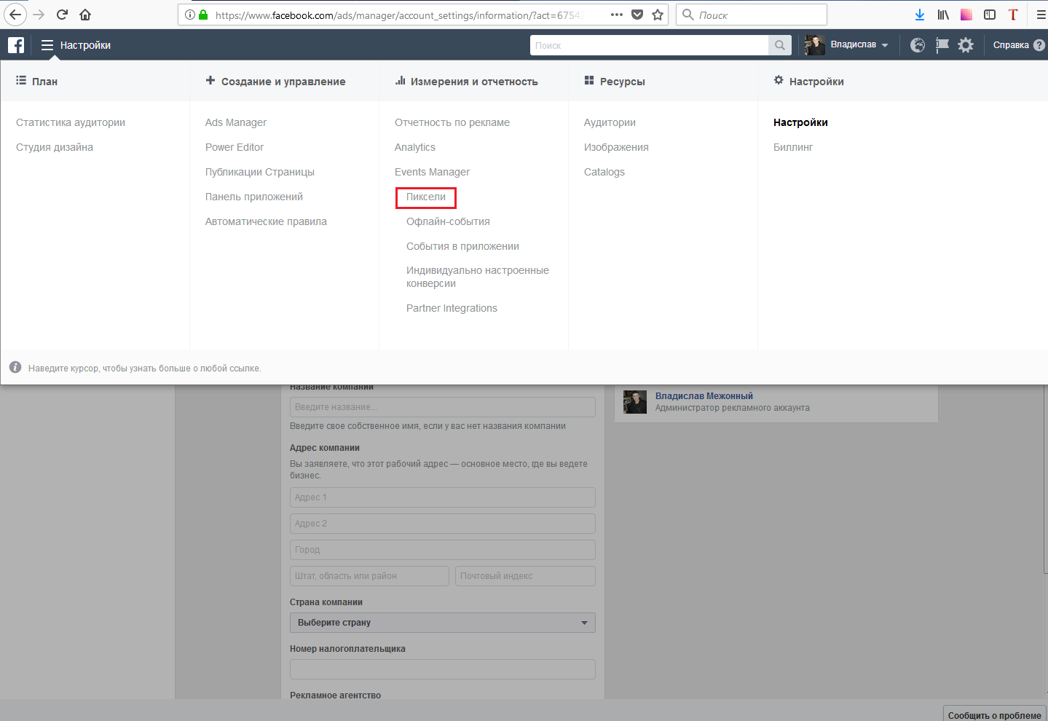Click the Введите название company name field

443,407
